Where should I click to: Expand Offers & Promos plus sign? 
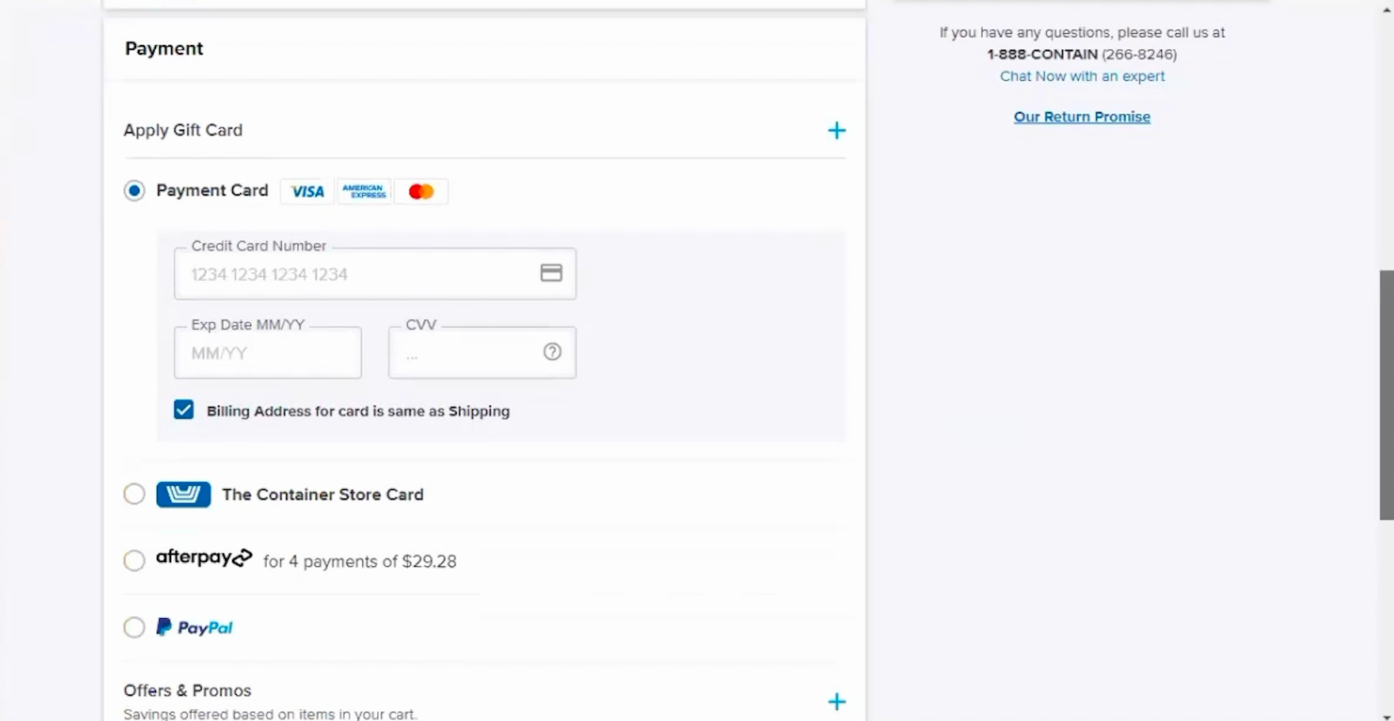(836, 702)
